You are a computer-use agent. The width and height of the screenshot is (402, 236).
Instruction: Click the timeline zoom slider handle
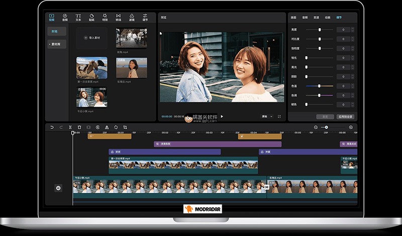326,127
